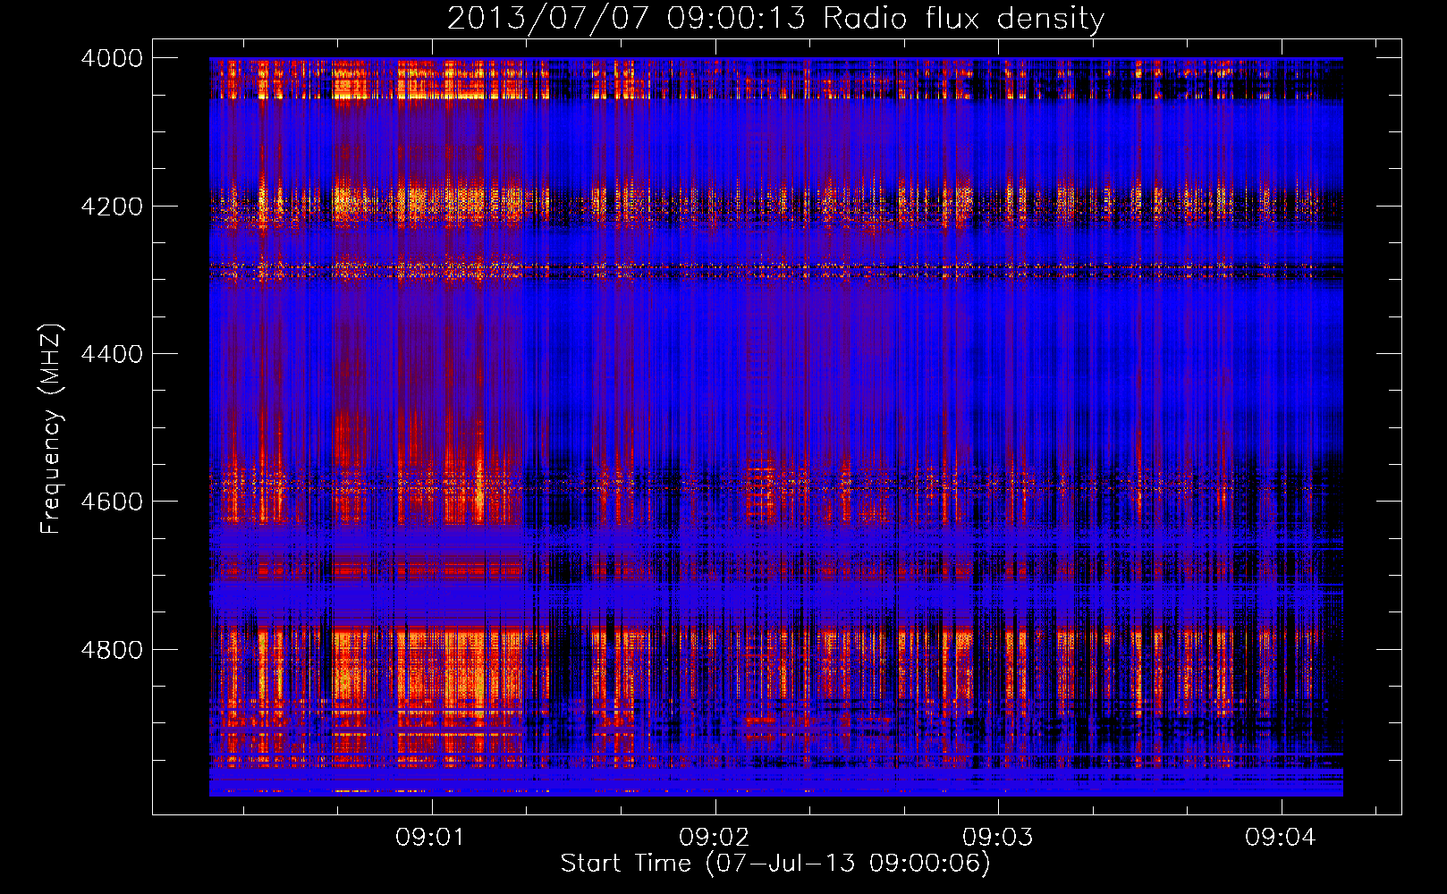The height and width of the screenshot is (894, 1447).
Task: Click the date 2013/07/07 in title
Action: click(547, 19)
